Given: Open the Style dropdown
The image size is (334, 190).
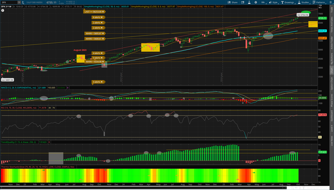Looking at the screenshot, I should [x=274, y=2].
